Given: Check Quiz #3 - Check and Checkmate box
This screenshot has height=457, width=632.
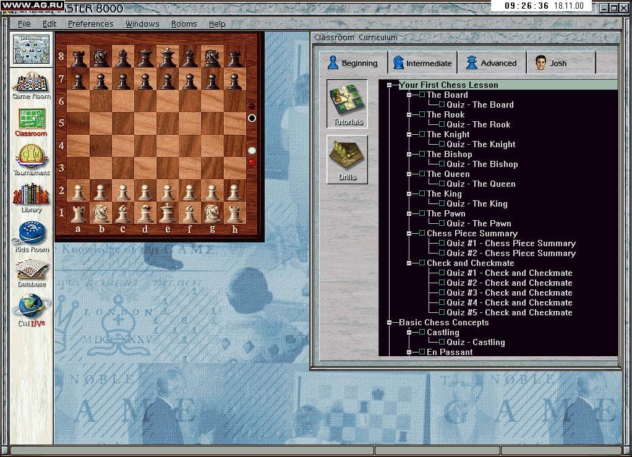Looking at the screenshot, I should (442, 293).
